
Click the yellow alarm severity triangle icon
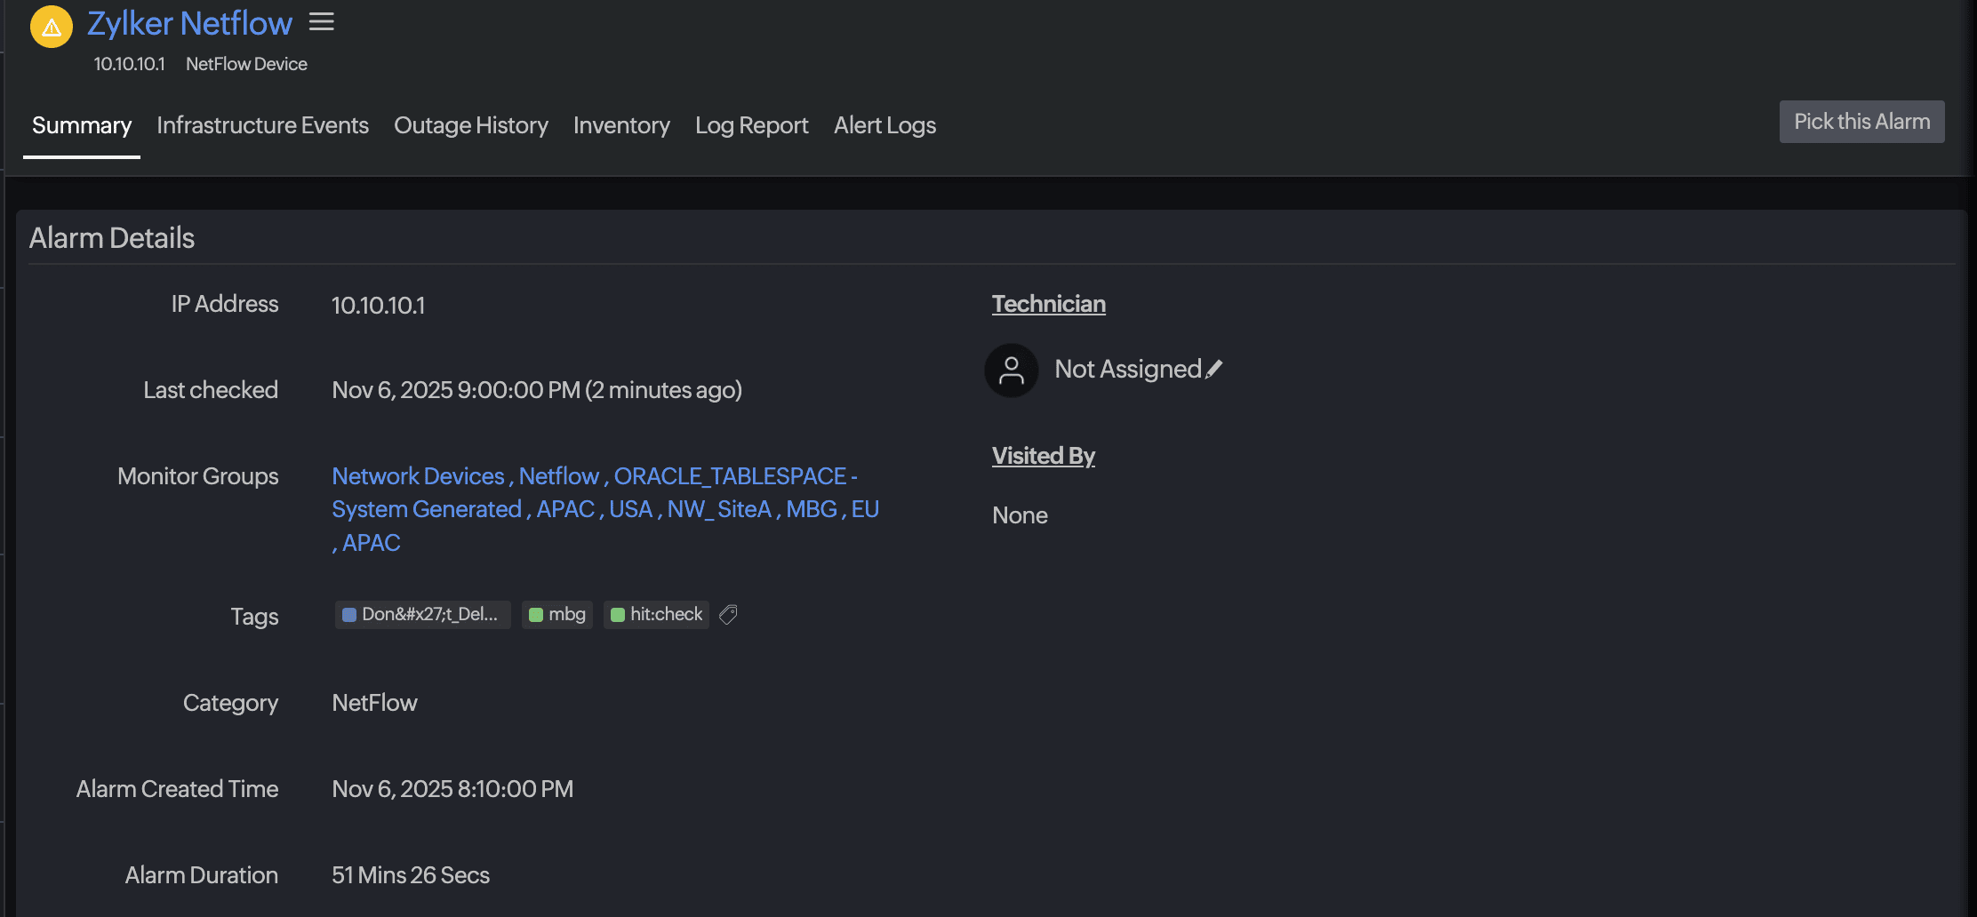51,27
